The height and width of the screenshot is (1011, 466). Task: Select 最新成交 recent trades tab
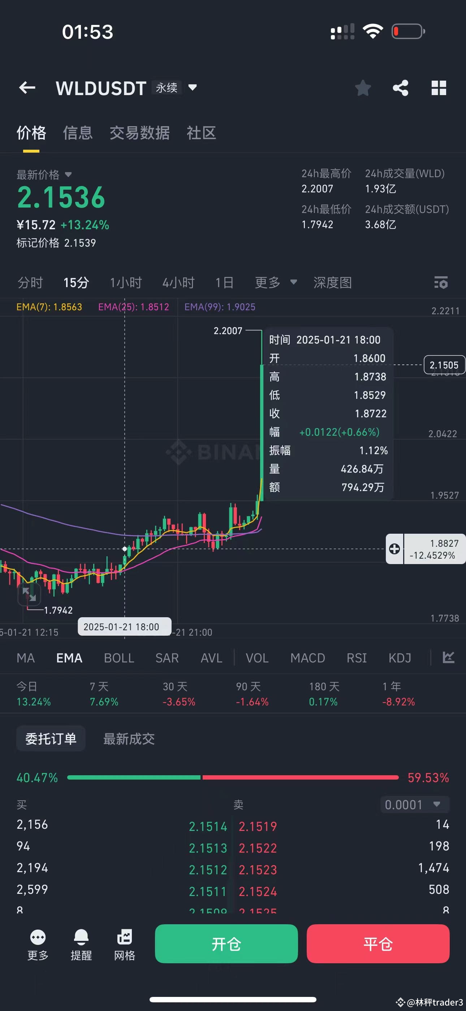coord(129,738)
